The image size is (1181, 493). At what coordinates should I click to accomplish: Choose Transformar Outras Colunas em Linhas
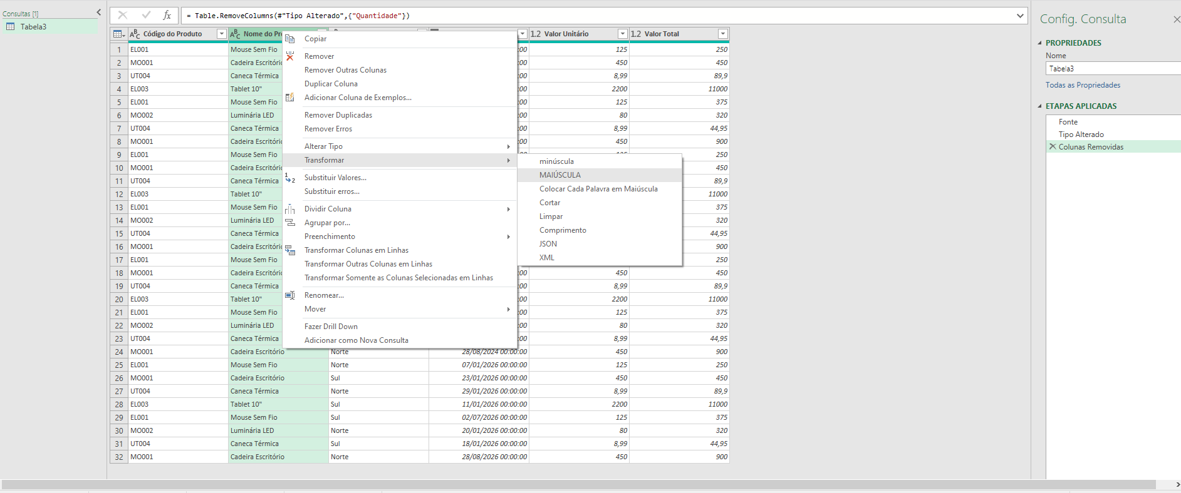pos(400,264)
